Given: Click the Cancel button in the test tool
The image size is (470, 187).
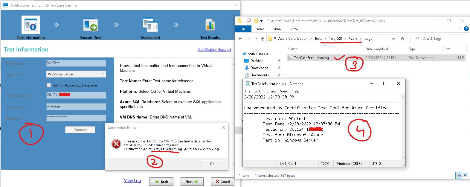Looking at the screenshot, I should click(x=222, y=182).
